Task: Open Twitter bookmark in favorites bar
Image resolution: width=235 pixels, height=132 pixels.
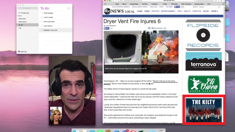Action: 165,4
